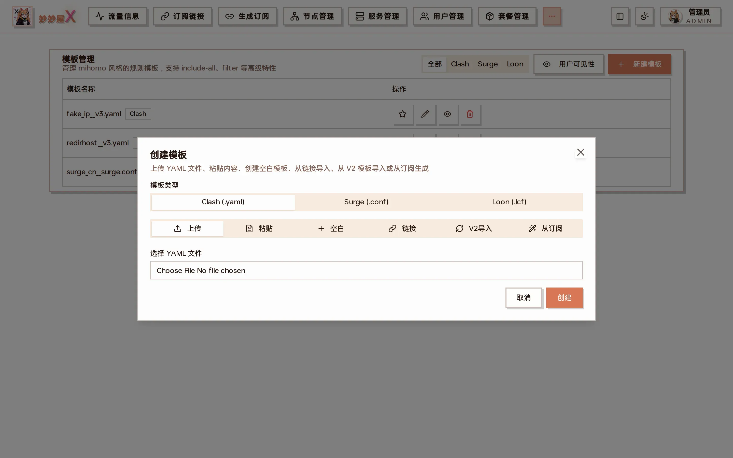Expand the more-options ellipsis menu

[x=552, y=16]
